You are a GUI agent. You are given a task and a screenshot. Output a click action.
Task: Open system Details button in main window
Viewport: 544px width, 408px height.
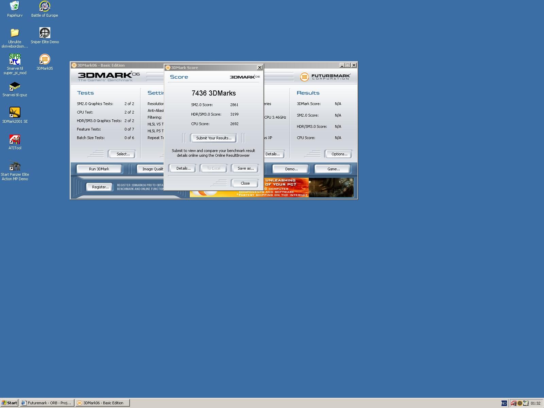[x=274, y=154]
